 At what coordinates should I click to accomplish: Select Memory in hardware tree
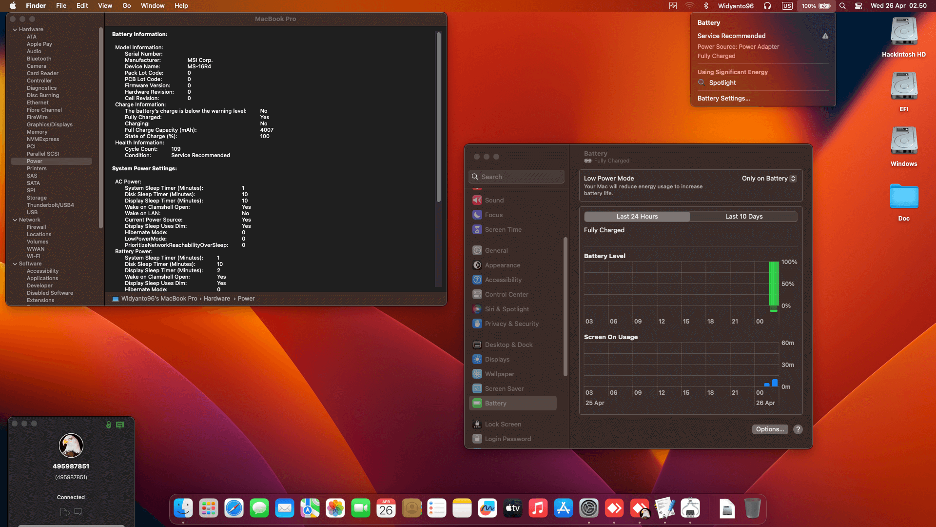tap(37, 132)
